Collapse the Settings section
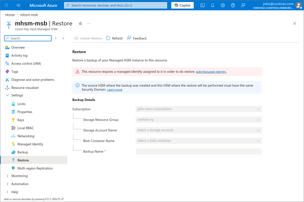Image resolution: width=304 pixels, height=202 pixels. (7, 95)
